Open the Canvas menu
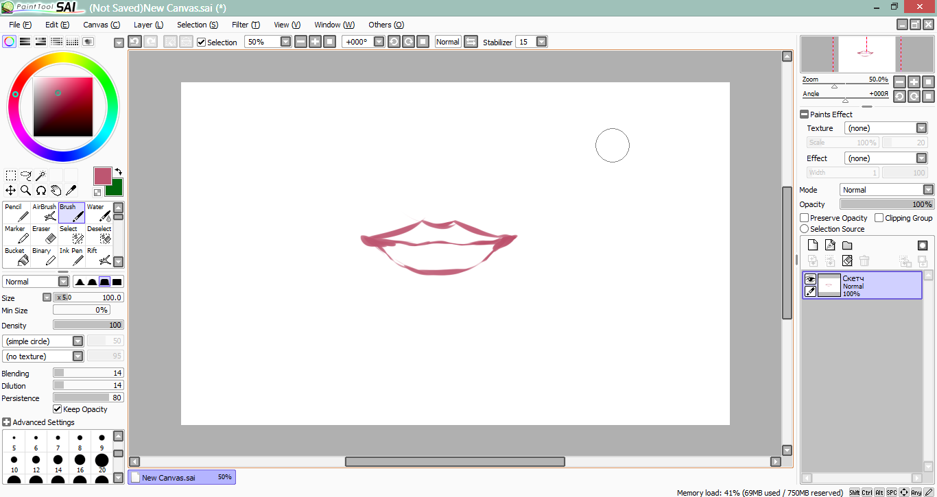Viewport: 937px width, 497px height. pyautogui.click(x=102, y=25)
